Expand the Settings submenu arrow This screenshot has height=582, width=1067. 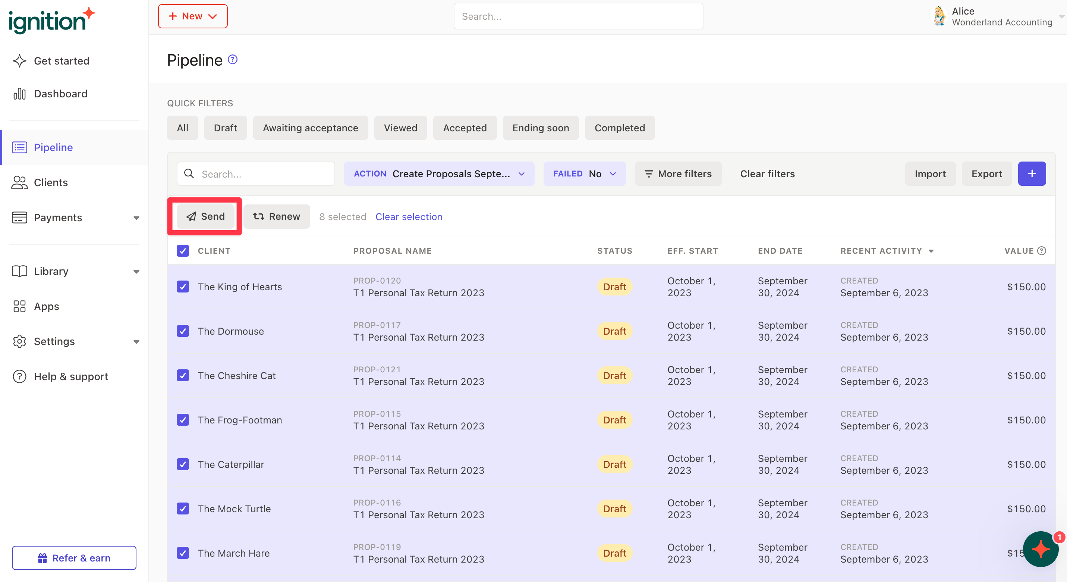[136, 342]
